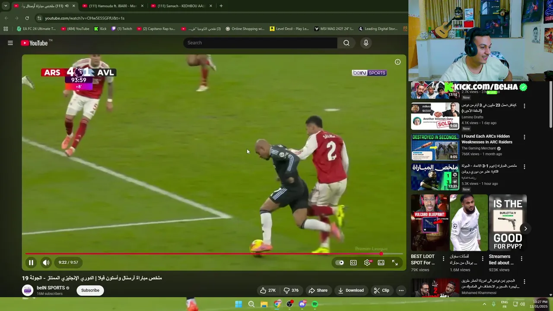Open options for Lemino Drafts video
The height and width of the screenshot is (311, 553).
[524, 106]
